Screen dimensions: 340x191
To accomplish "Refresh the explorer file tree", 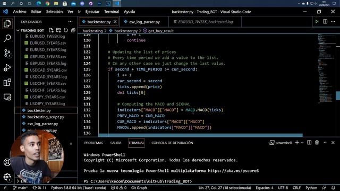I will click(66, 30).
